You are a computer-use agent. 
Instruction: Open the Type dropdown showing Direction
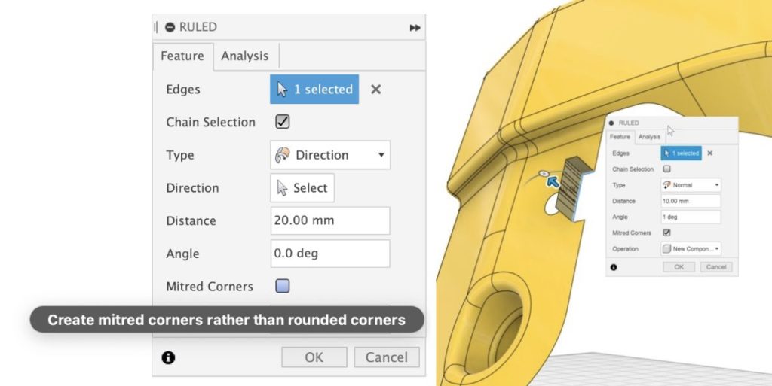(x=330, y=155)
